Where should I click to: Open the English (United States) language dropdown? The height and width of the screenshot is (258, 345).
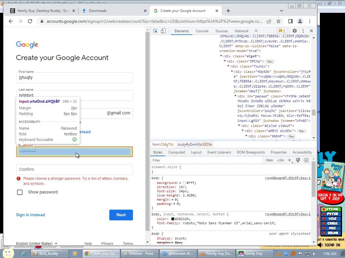point(37,244)
